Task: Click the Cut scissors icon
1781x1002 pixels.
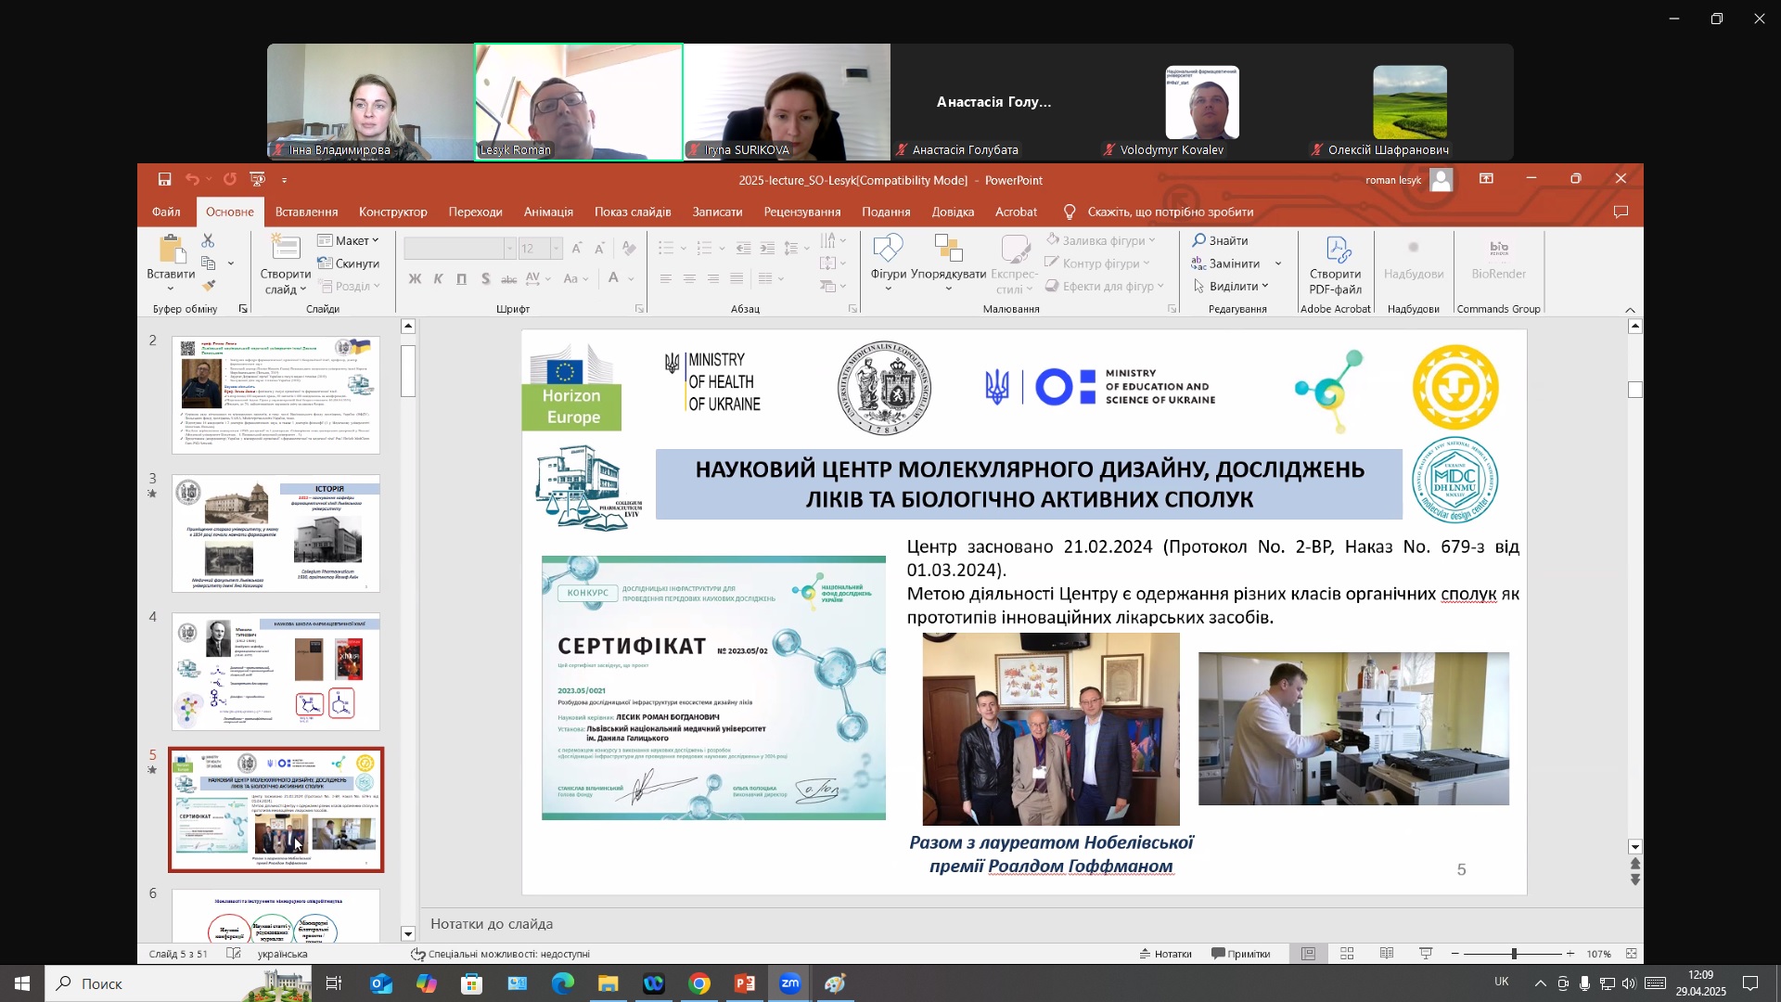Action: (x=208, y=241)
